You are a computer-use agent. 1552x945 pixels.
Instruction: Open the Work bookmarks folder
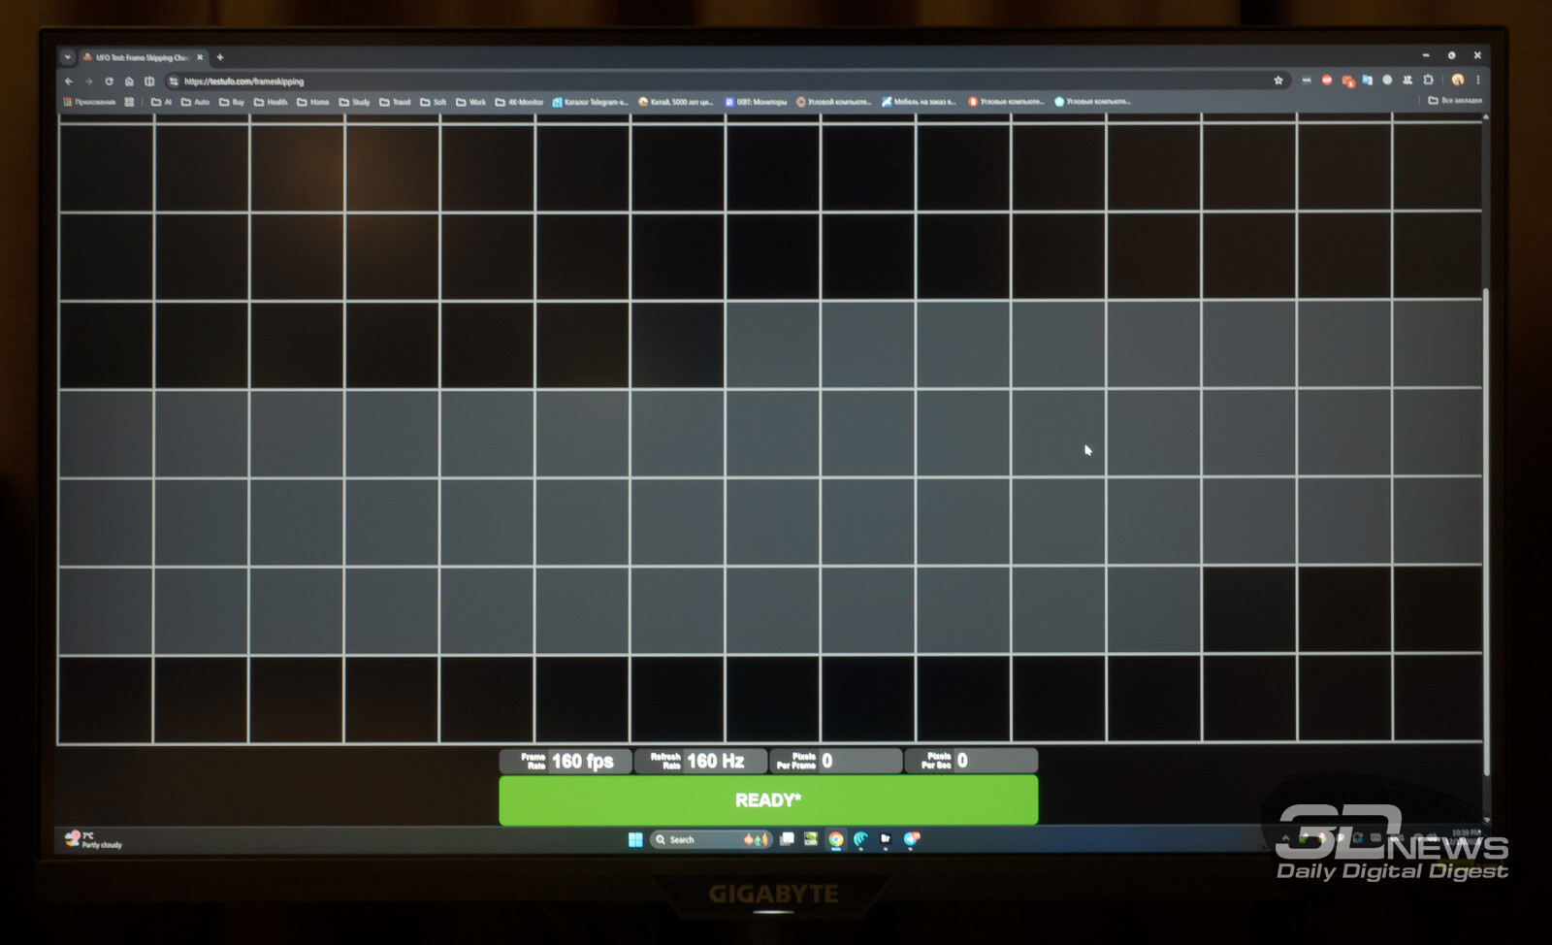click(471, 102)
